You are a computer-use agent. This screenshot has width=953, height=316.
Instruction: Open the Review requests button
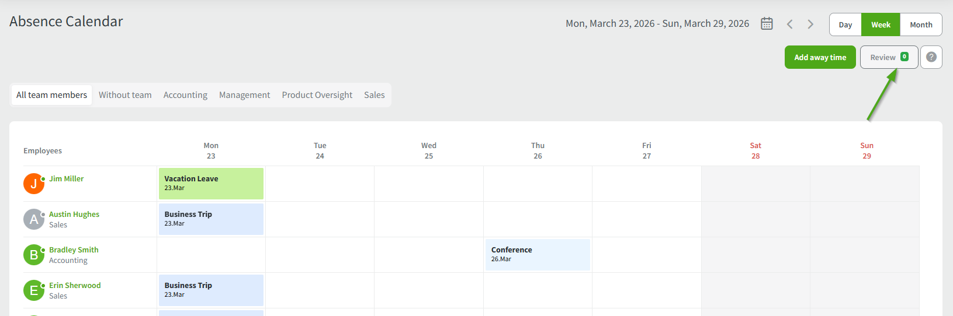(888, 57)
